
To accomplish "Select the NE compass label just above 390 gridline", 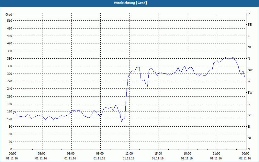I will (250, 47).
